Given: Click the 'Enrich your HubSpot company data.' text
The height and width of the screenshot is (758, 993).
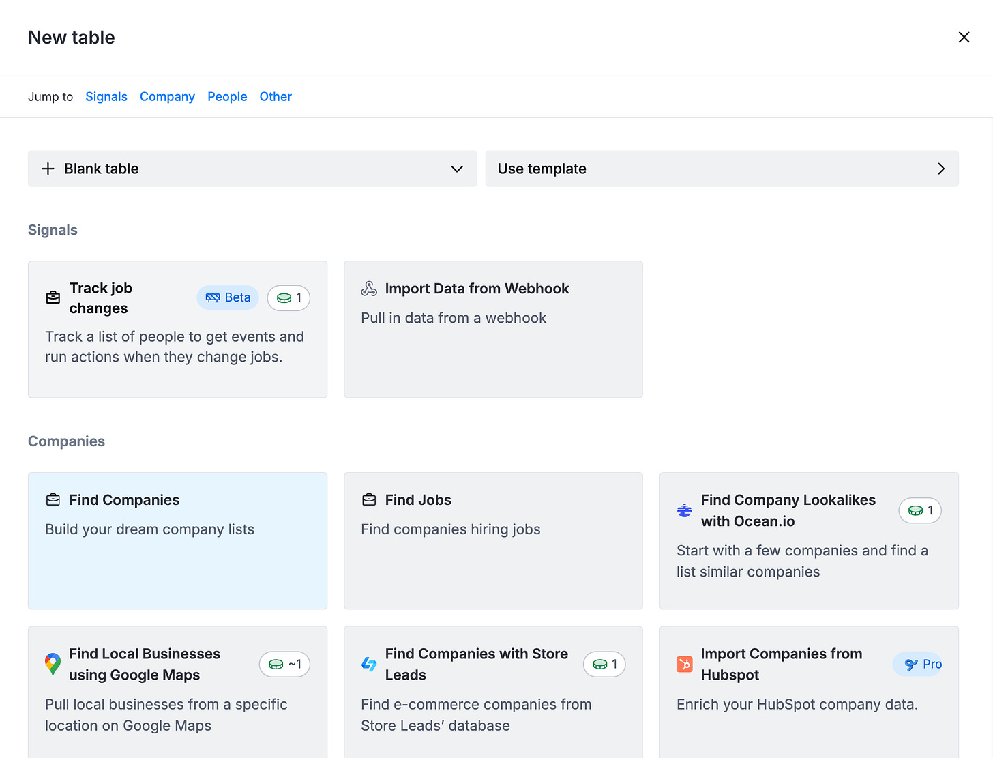Looking at the screenshot, I should click(x=797, y=704).
